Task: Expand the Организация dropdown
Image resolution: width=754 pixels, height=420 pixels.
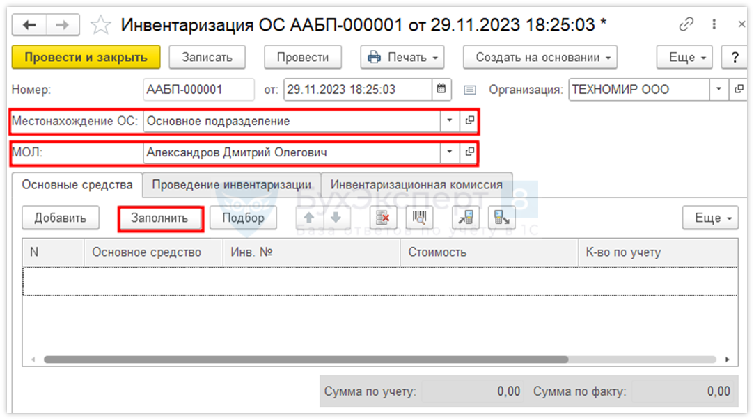Action: click(719, 90)
